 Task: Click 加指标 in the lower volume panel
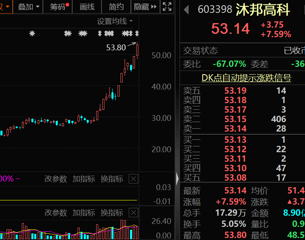click(x=84, y=213)
